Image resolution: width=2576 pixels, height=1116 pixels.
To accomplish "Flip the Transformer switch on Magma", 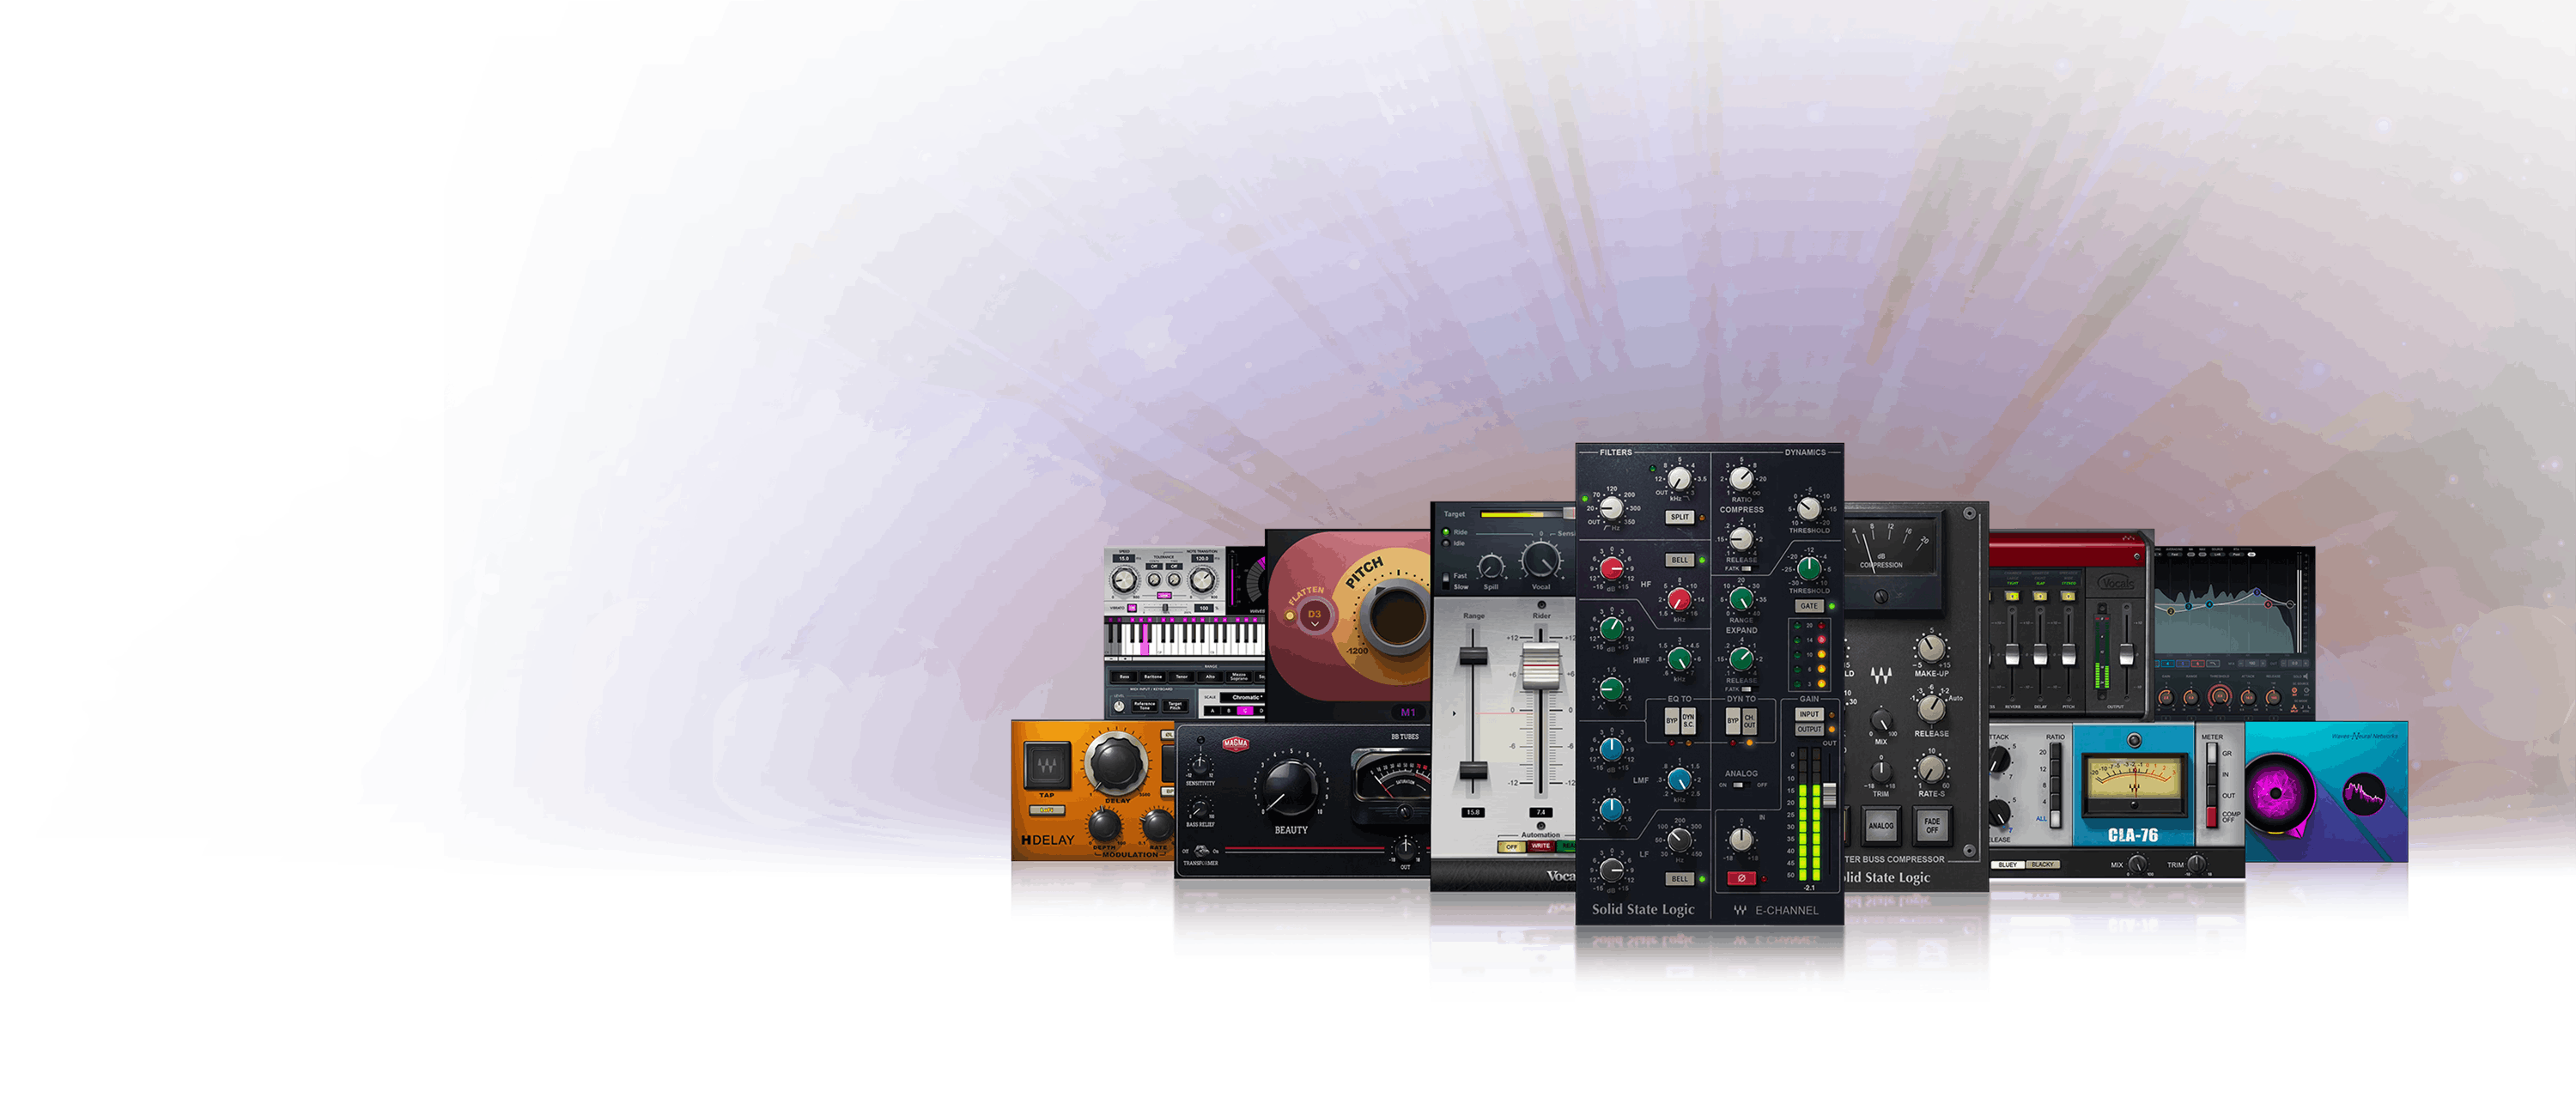I will (1204, 851).
